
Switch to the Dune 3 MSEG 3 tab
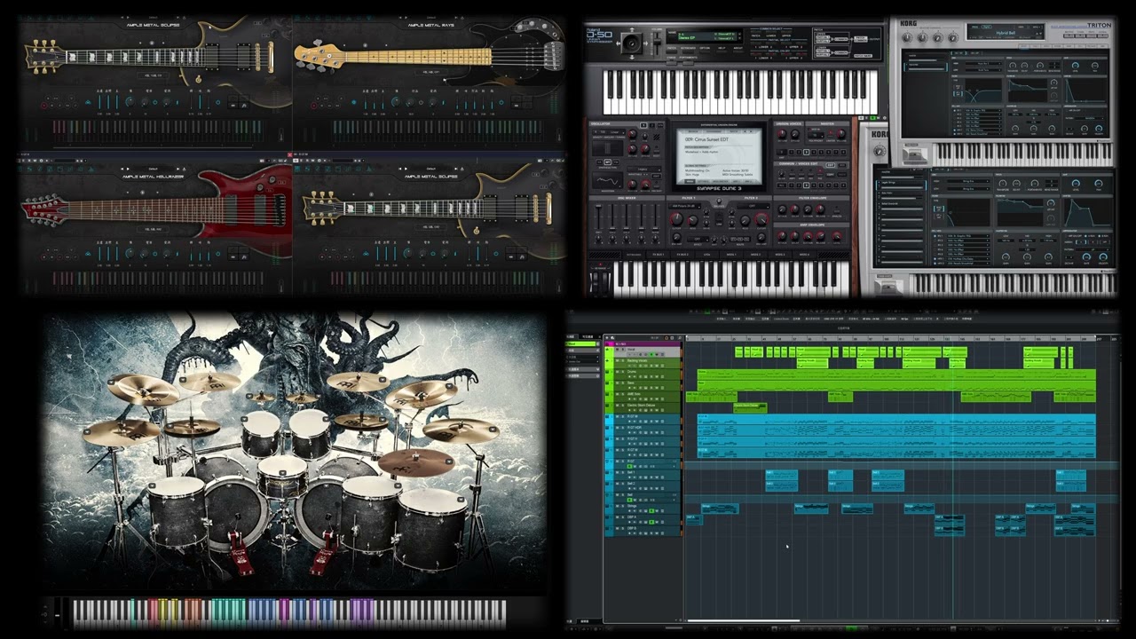coord(780,255)
